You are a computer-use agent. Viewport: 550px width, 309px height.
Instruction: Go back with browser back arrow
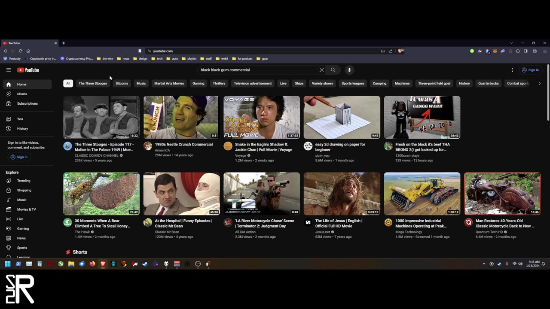pyautogui.click(x=5, y=51)
